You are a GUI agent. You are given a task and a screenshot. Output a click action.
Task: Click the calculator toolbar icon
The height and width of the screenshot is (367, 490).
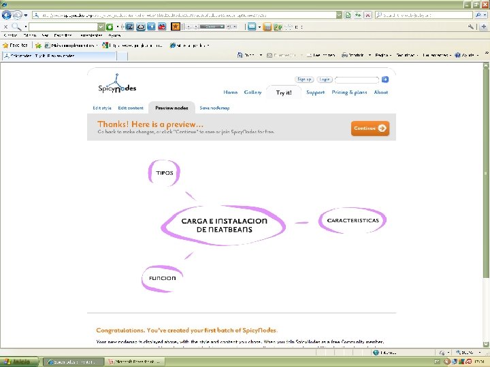[267, 27]
